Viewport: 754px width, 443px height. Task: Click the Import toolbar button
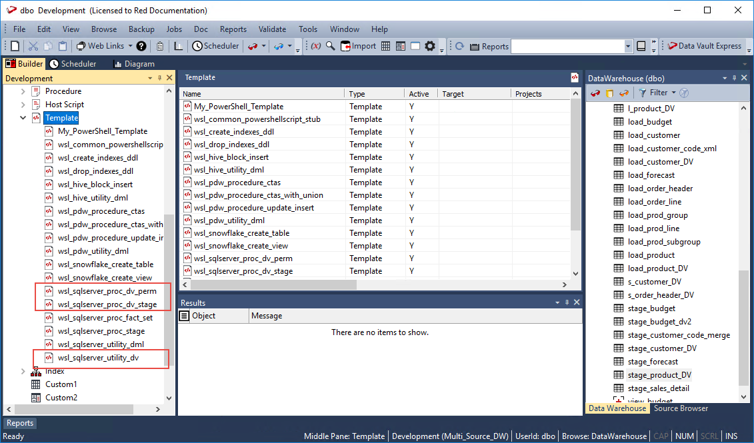click(359, 46)
